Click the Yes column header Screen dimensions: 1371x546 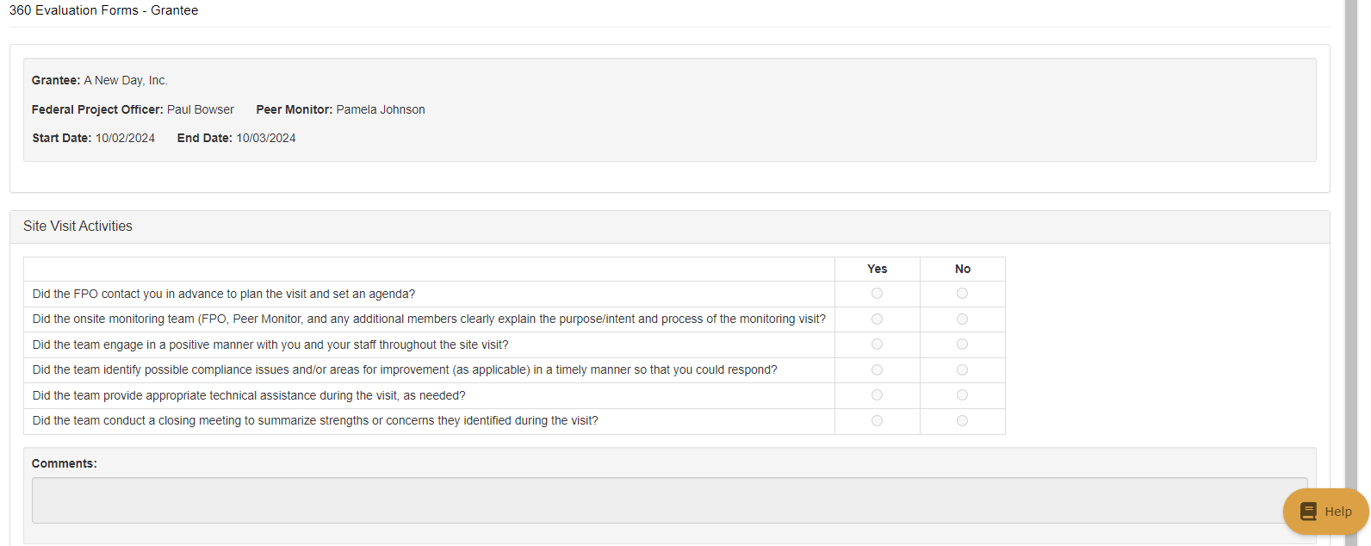pyautogui.click(x=877, y=270)
